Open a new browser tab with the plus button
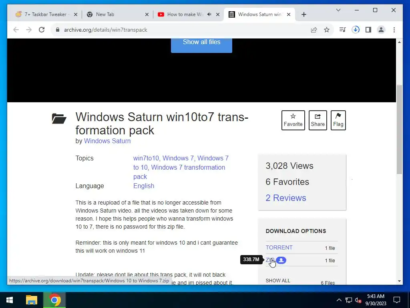The image size is (410, 308). pyautogui.click(x=304, y=14)
